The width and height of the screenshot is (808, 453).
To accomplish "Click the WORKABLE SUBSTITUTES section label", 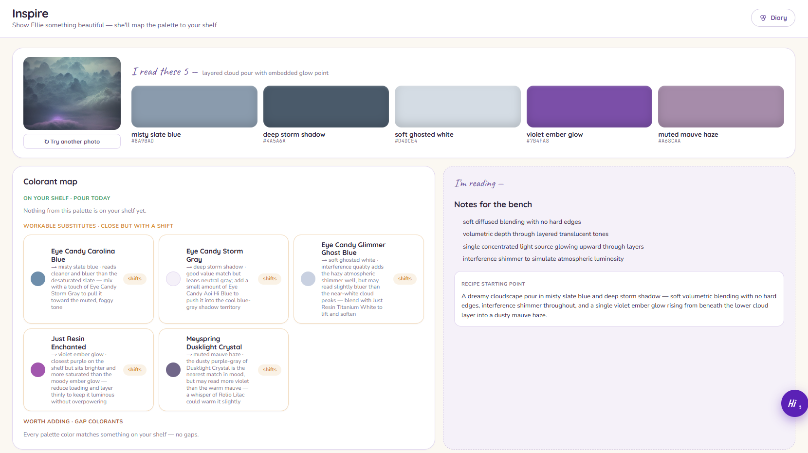I will [x=98, y=226].
